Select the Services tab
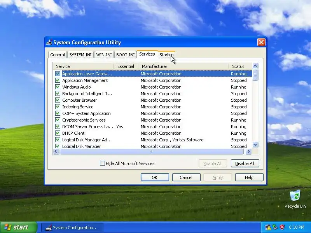The height and width of the screenshot is (233, 311). tap(147, 54)
